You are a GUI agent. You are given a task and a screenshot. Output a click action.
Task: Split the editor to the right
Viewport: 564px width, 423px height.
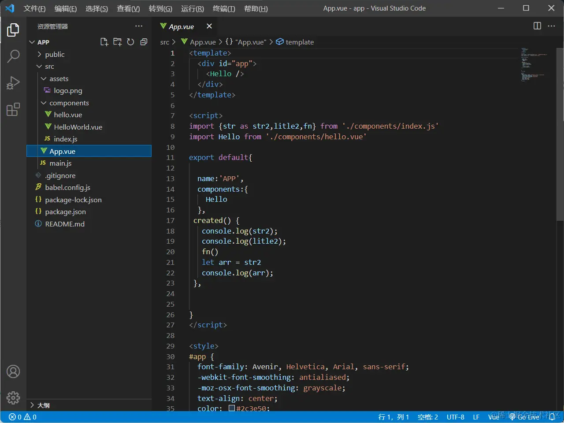537,26
